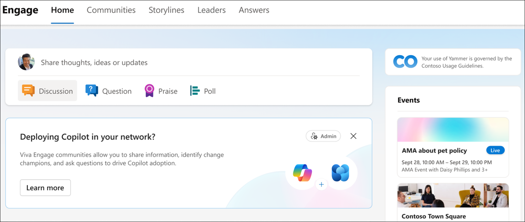The height and width of the screenshot is (222, 525).
Task: Choose the Praise ribbon icon
Action: click(149, 90)
